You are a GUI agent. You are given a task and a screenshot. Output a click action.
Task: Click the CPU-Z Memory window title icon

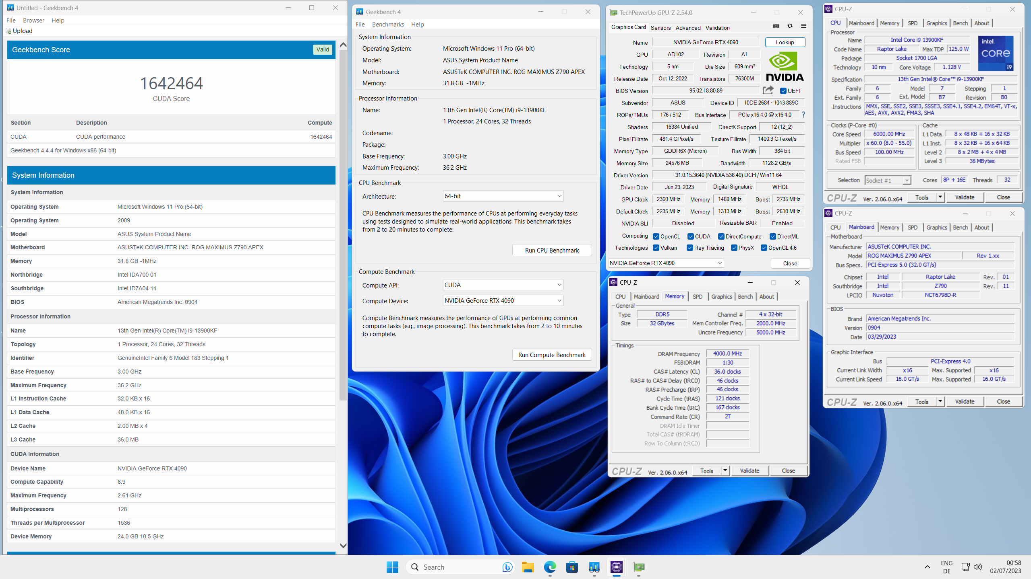coord(613,282)
